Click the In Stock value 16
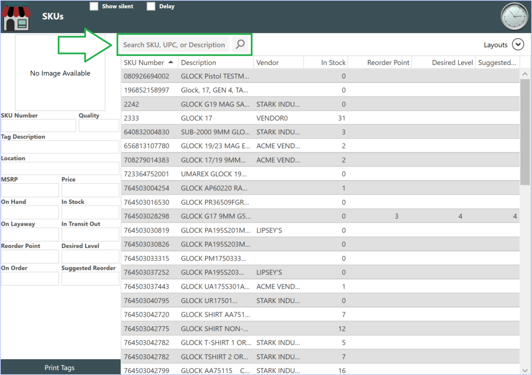The width and height of the screenshot is (532, 375). coord(342,371)
